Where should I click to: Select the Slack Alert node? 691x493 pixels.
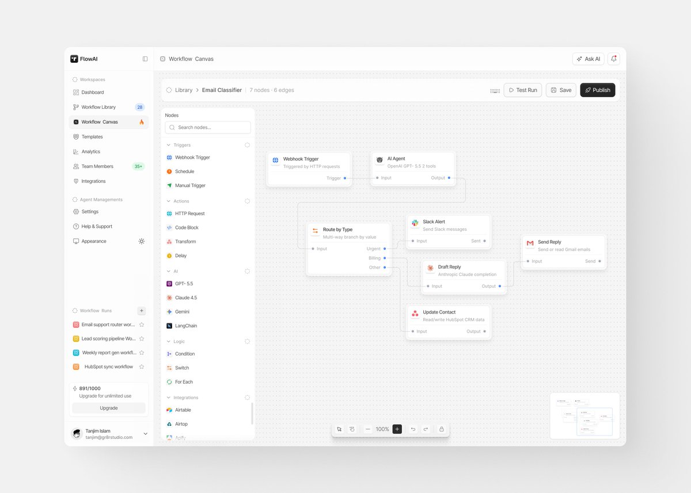(449, 232)
